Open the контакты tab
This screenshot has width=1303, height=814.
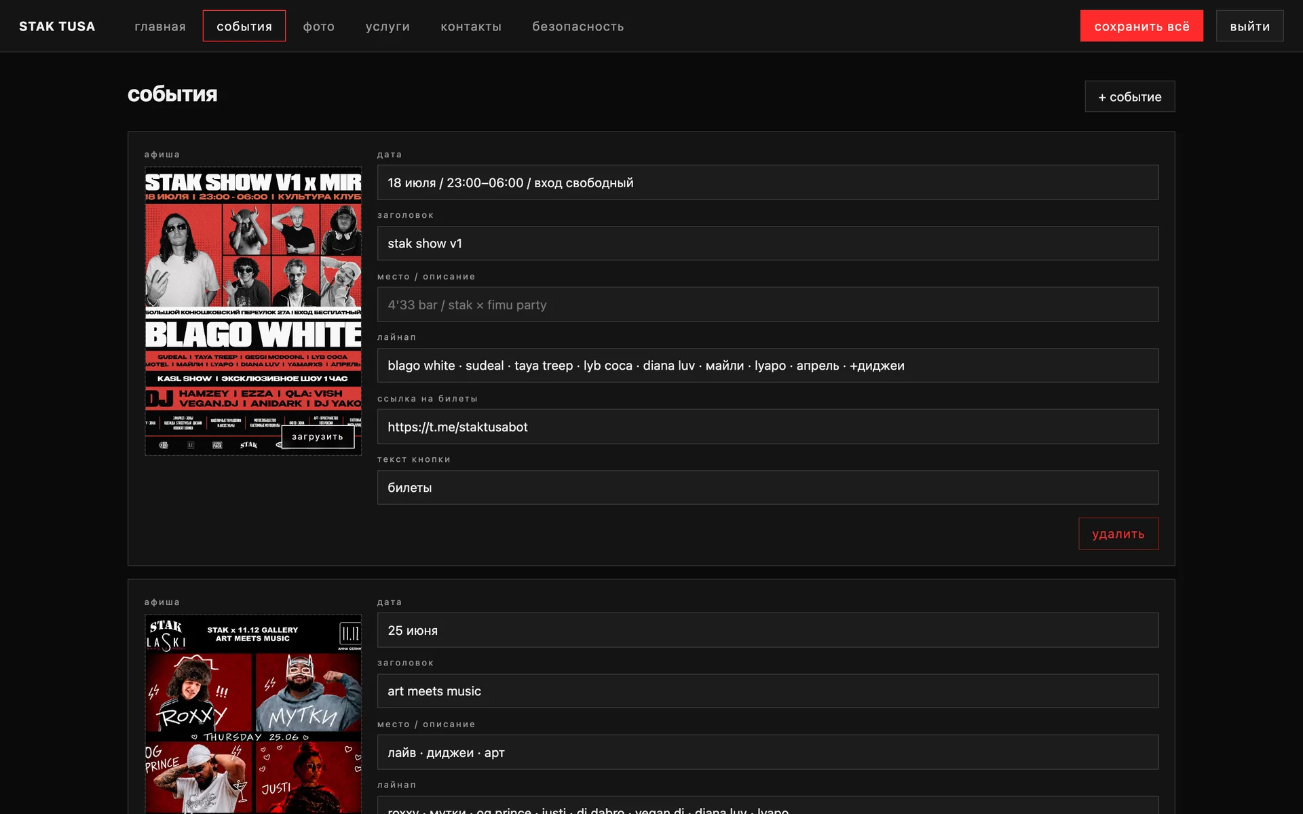(471, 26)
